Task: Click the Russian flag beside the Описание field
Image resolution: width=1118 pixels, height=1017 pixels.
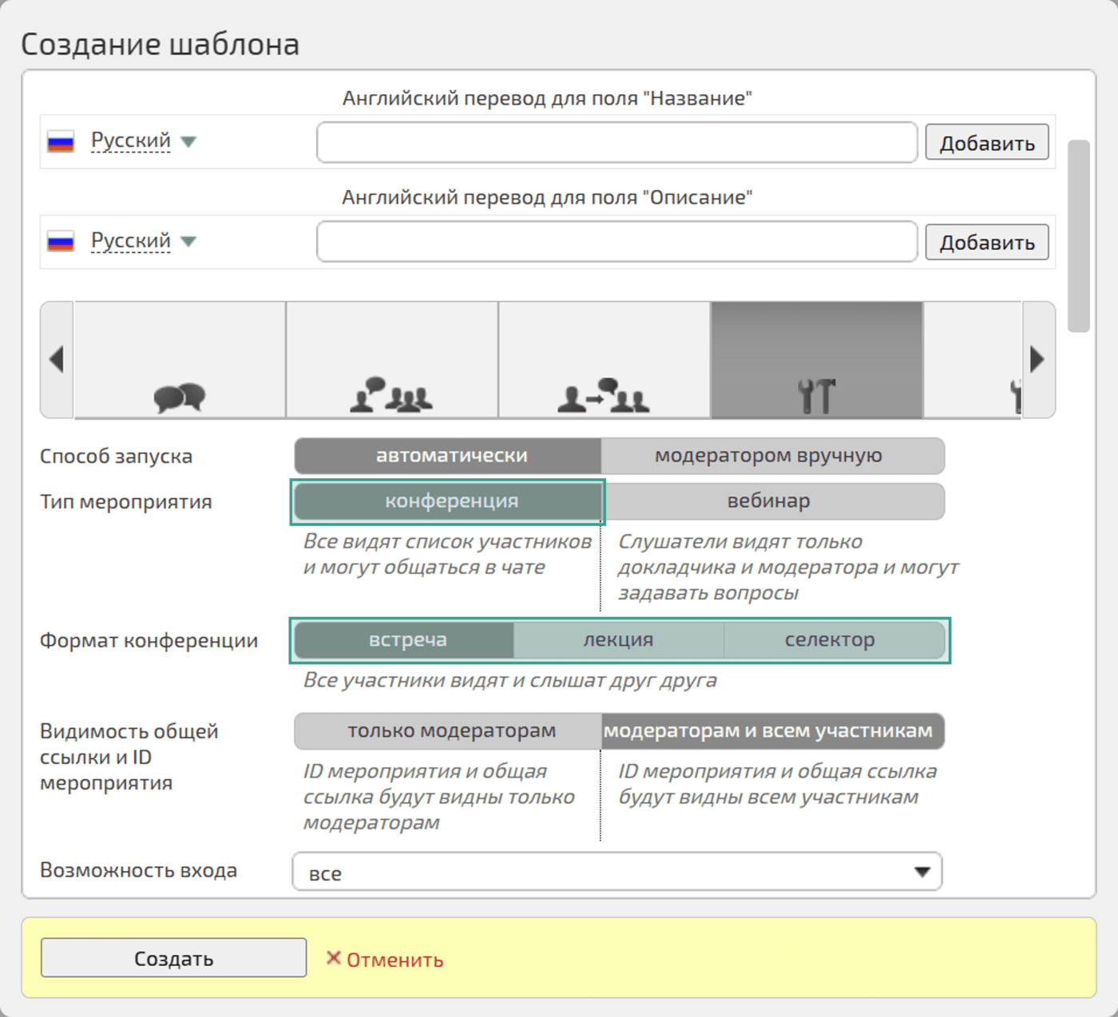Action: 61,241
